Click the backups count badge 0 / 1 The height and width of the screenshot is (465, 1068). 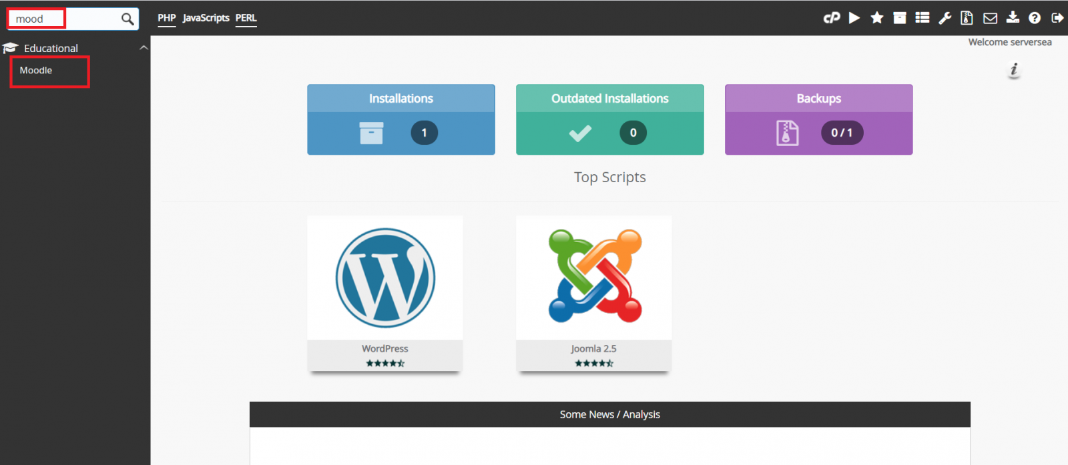[842, 133]
